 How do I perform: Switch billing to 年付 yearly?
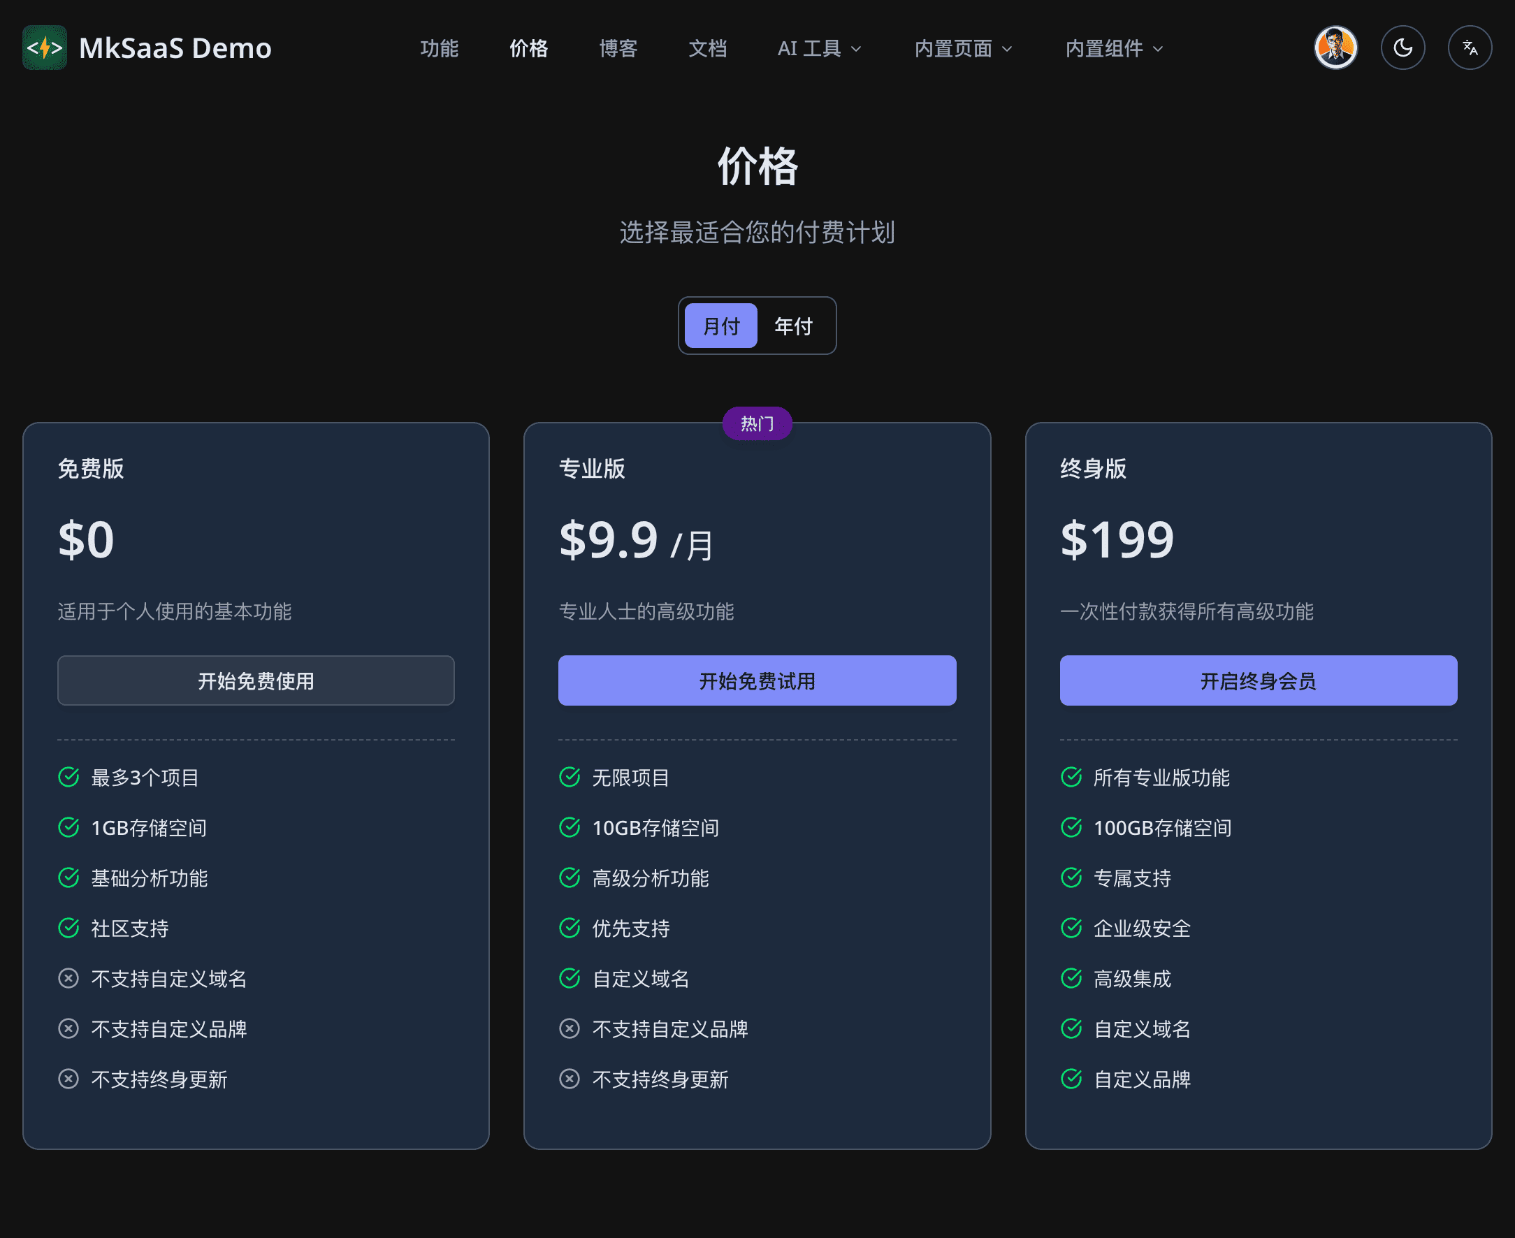pos(793,326)
